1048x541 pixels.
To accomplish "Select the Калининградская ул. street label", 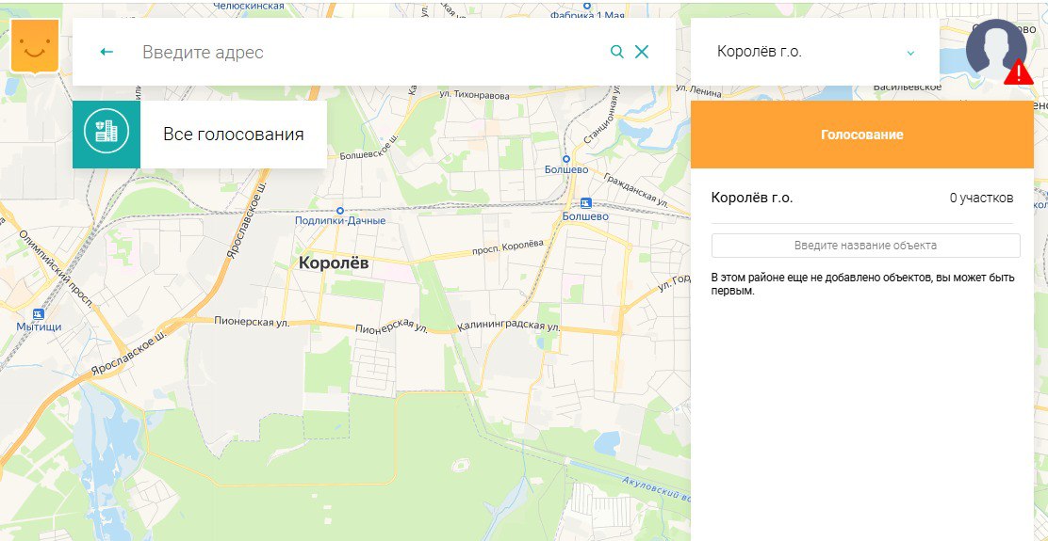I will click(x=509, y=326).
